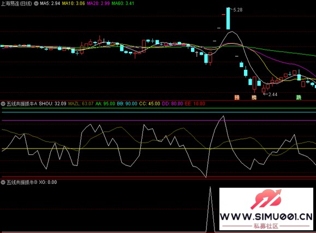Click the 2.44 low price label
Viewport: 316px width, 233px height.
(273, 94)
